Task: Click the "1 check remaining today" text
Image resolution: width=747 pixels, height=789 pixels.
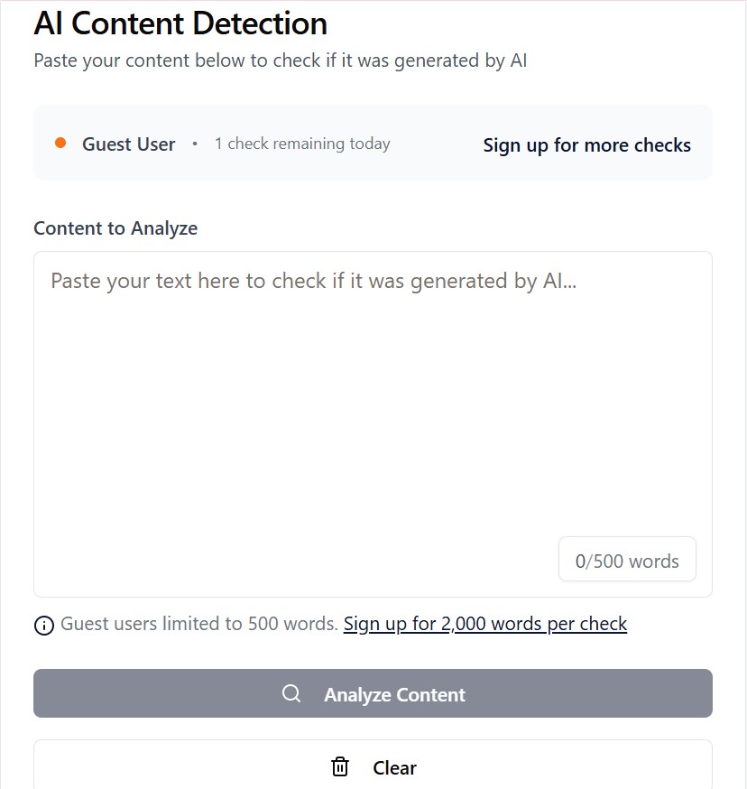Action: (302, 144)
